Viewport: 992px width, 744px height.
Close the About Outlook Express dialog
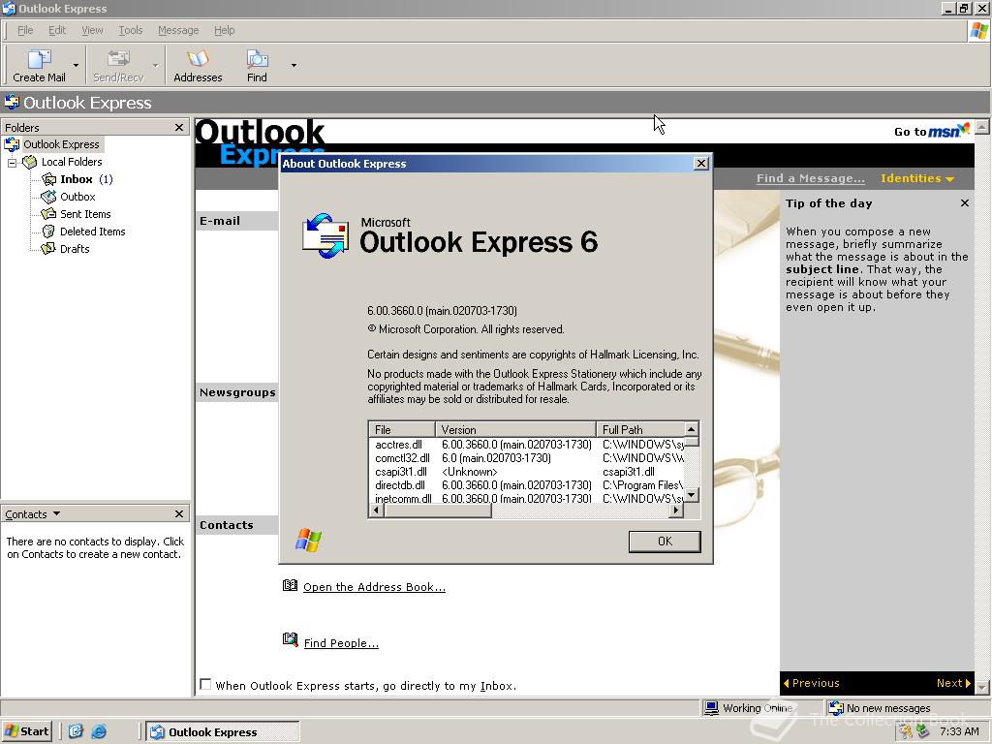click(701, 163)
